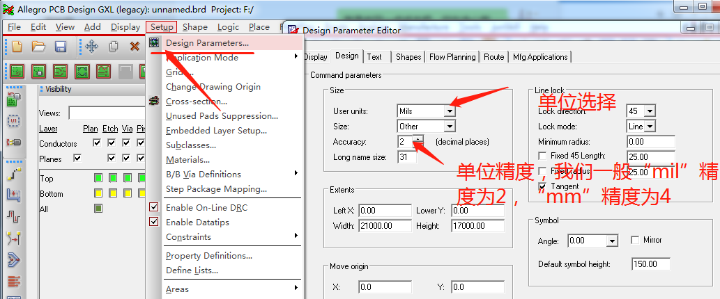Open the Size dropdown showing Other
This screenshot has width=720, height=299.
coord(449,127)
